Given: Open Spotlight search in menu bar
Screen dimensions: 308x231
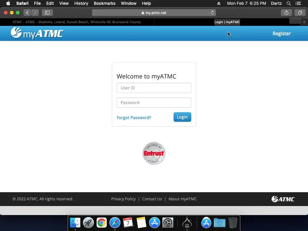Looking at the screenshot, I should tap(288, 3).
